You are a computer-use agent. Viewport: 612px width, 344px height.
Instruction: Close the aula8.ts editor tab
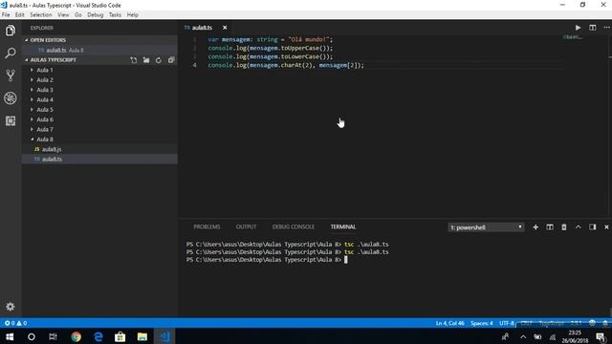click(x=225, y=28)
